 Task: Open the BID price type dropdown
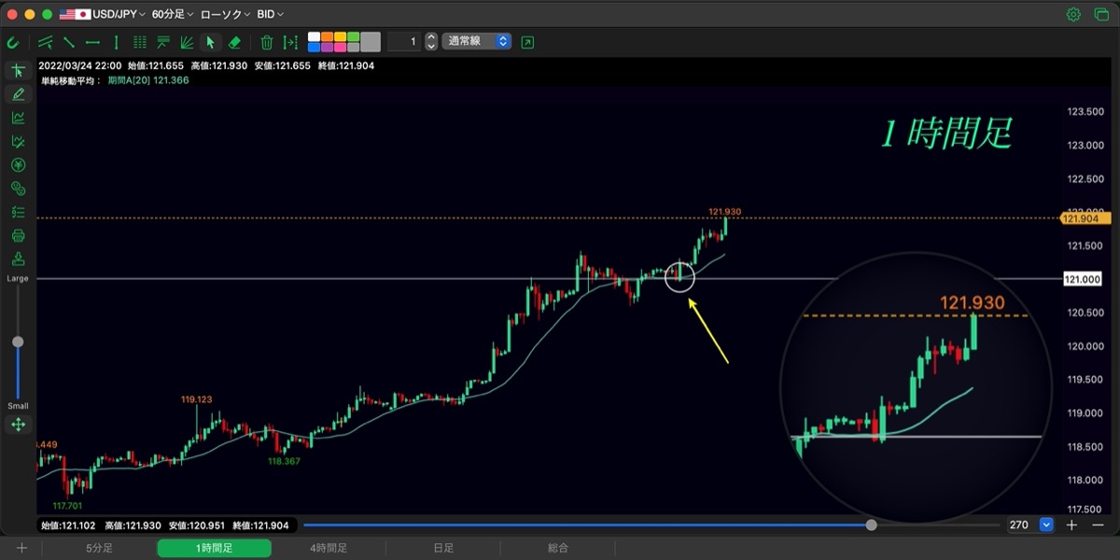coord(270,14)
